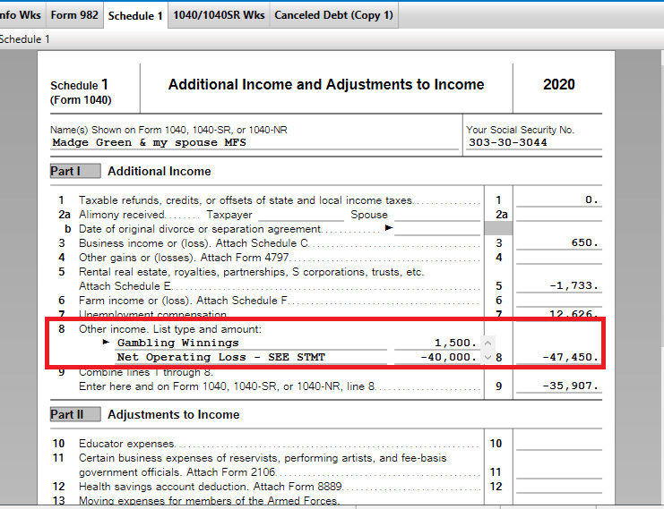Screen dimensions: 664x509
Task: Click the Business income Attach Schedule C text
Action: (x=194, y=243)
